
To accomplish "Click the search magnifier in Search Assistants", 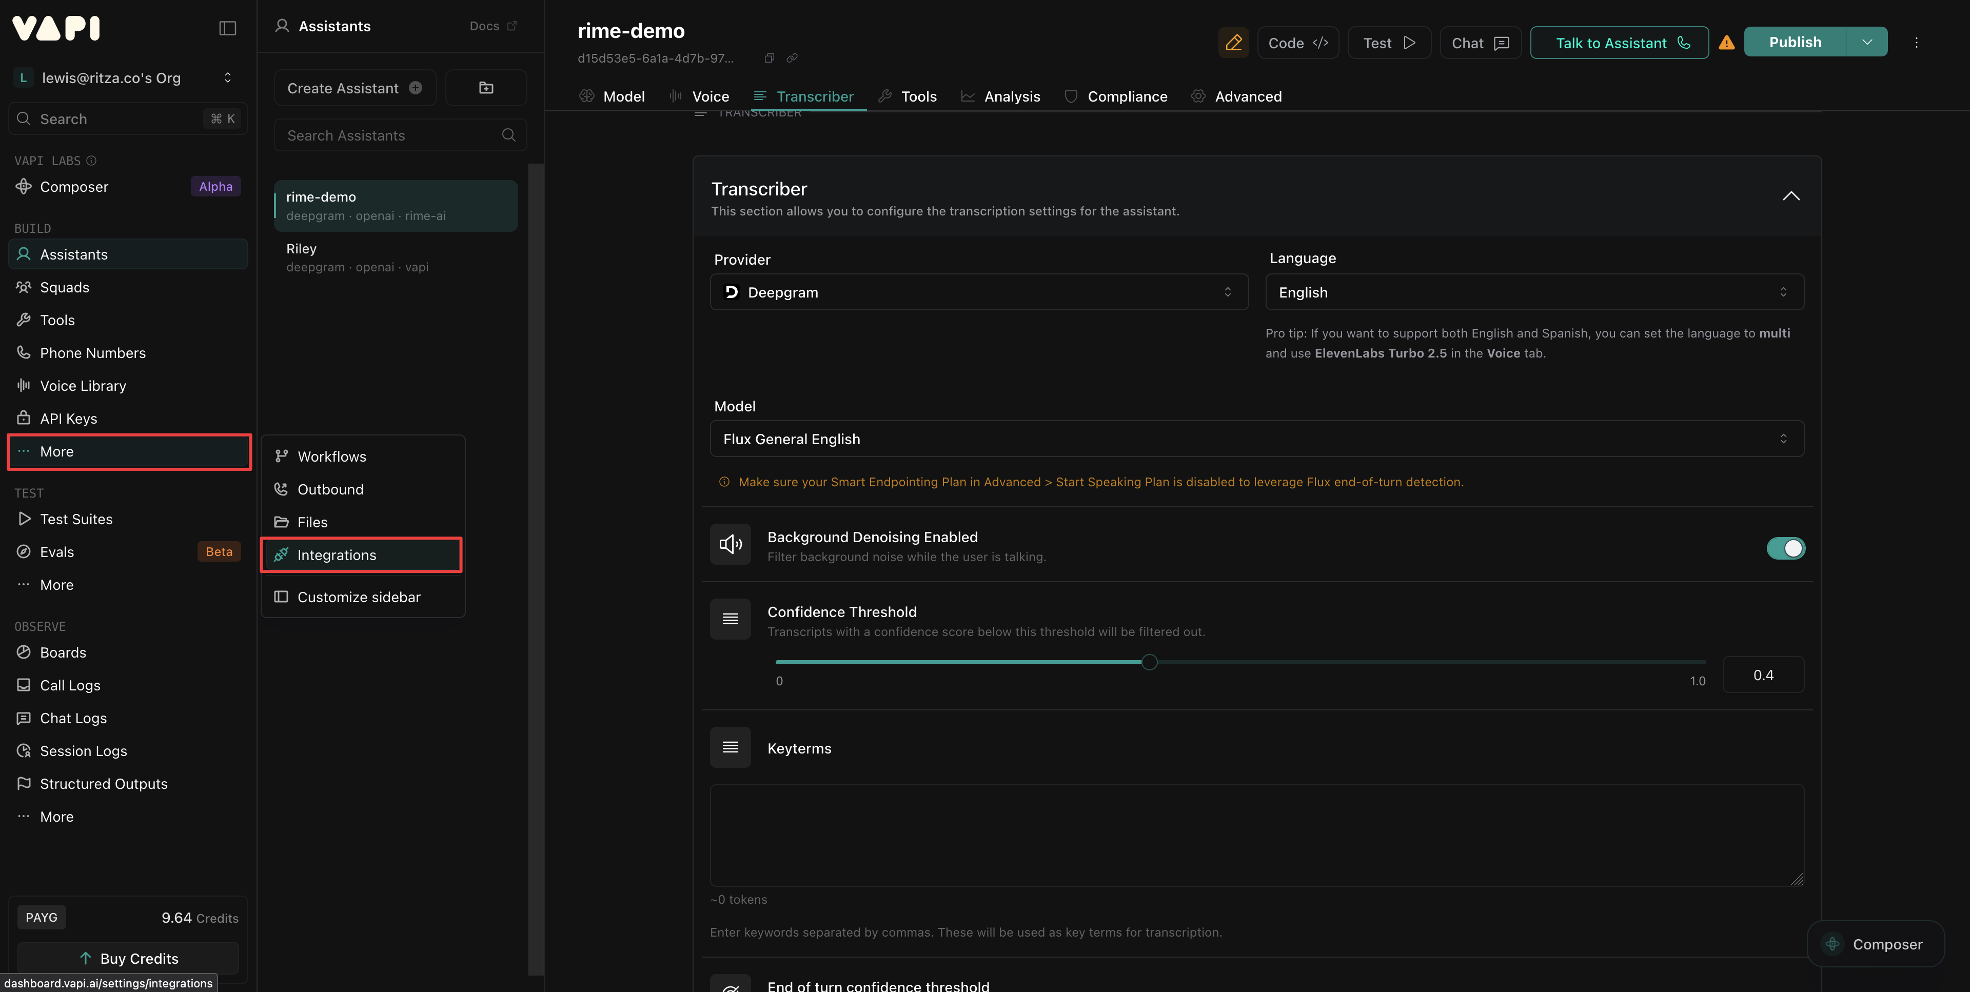I will coord(508,135).
